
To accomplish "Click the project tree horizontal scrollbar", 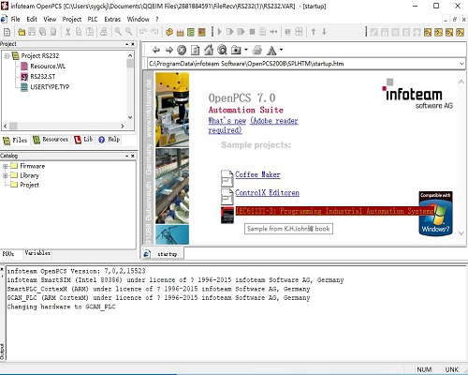I will [65, 126].
